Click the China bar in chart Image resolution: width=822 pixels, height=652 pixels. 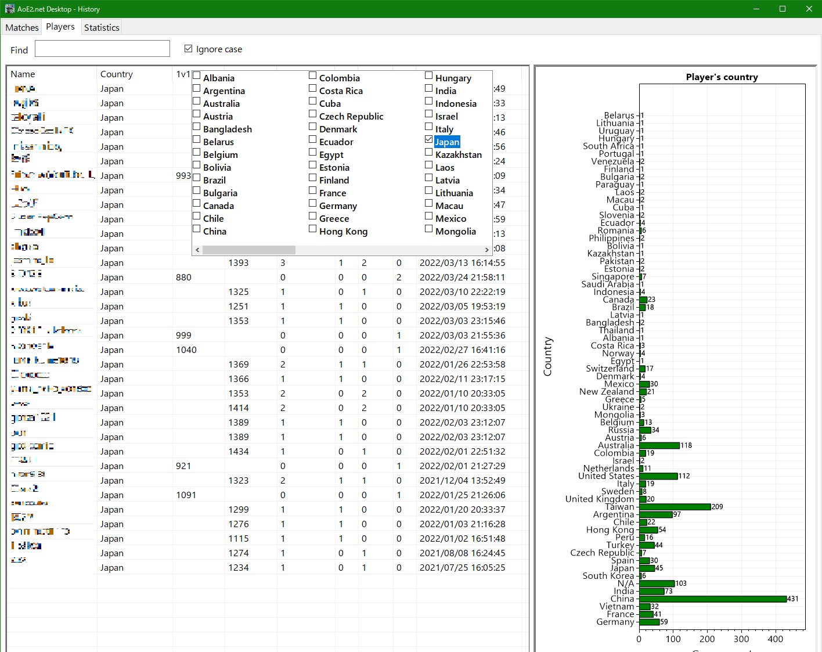click(x=713, y=599)
